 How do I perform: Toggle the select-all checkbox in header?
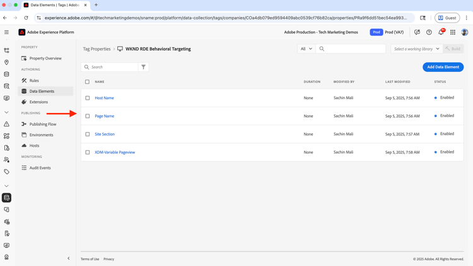point(88,82)
